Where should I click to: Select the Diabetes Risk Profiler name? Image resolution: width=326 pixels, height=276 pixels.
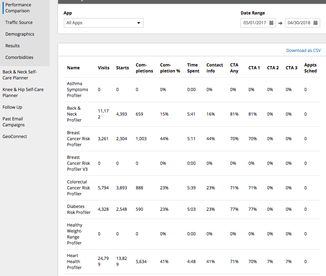coord(79,210)
